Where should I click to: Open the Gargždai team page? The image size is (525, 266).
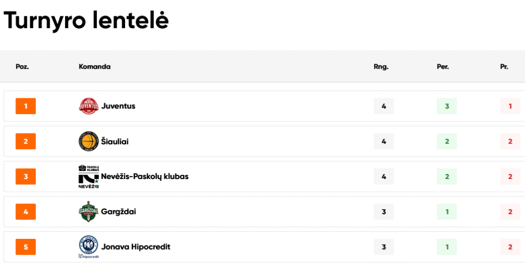point(118,212)
